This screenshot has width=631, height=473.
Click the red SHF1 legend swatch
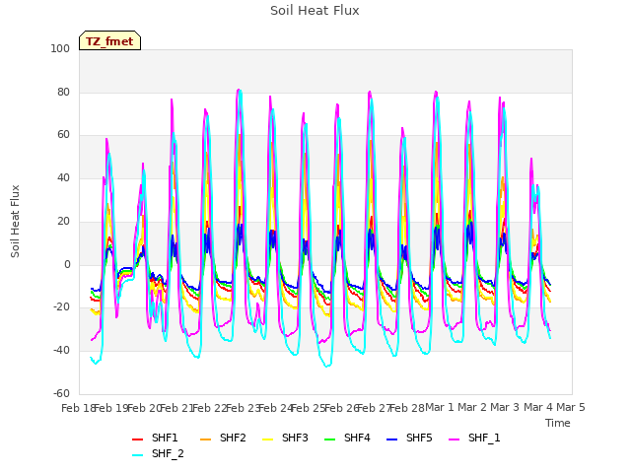pyautogui.click(x=138, y=439)
